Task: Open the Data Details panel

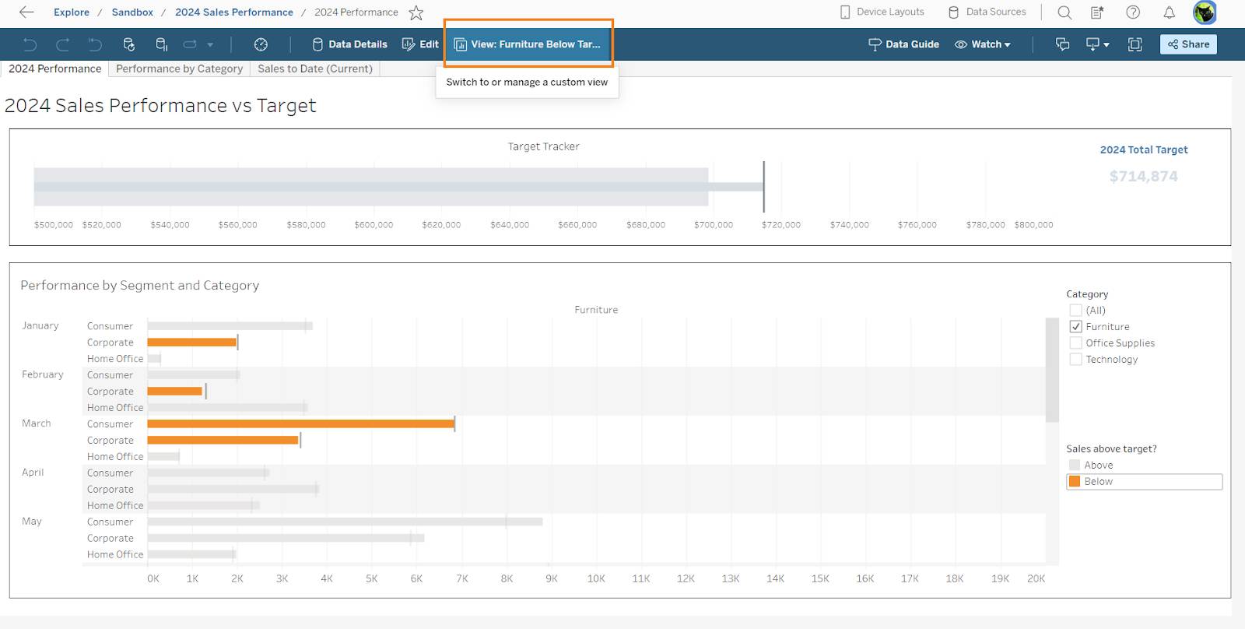Action: [x=349, y=44]
